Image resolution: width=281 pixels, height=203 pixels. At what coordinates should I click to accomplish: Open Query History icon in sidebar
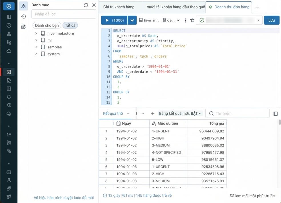coord(9,105)
